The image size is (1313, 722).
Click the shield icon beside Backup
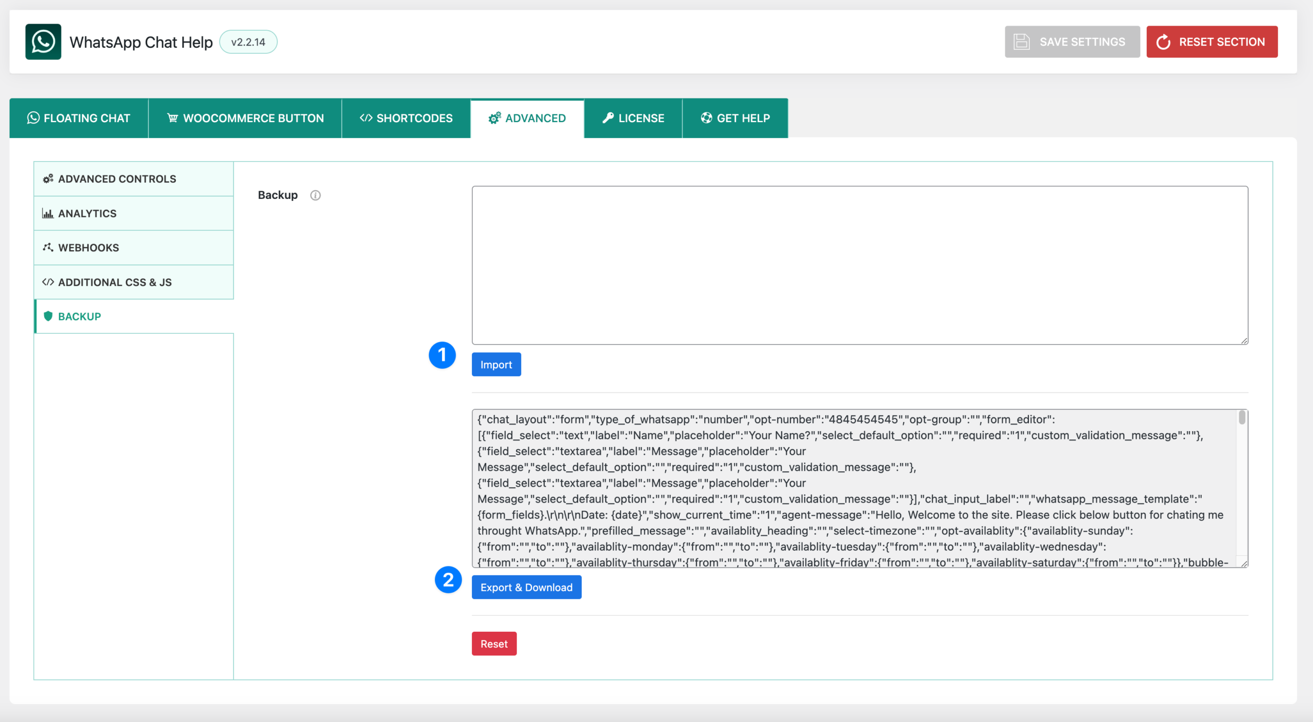click(48, 316)
